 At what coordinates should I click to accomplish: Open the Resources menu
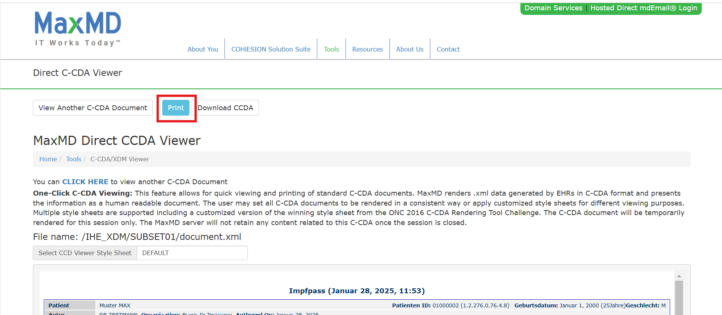click(367, 49)
